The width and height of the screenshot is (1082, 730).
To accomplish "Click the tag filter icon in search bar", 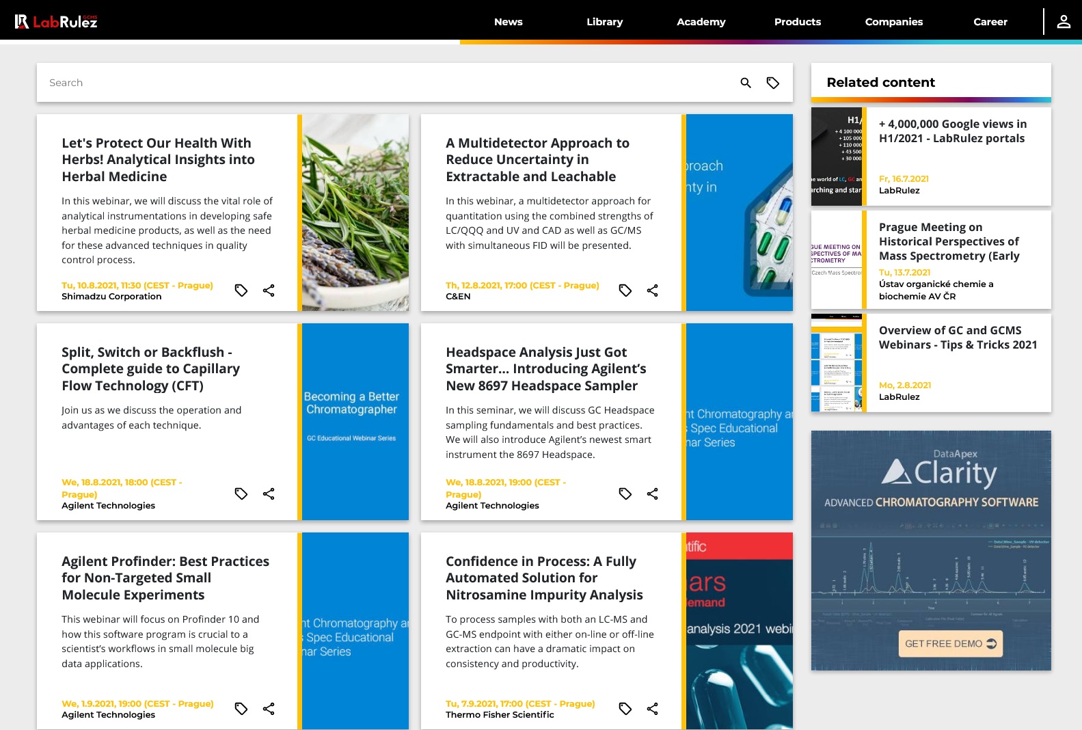I will coord(773,83).
